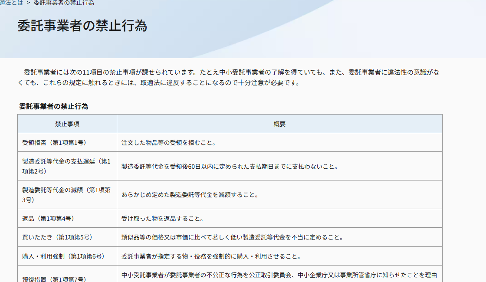Screen dimensions: 486x282
Task: Select the description mentioning 公正取引委員会、中小企業庁
Action: tap(279, 274)
